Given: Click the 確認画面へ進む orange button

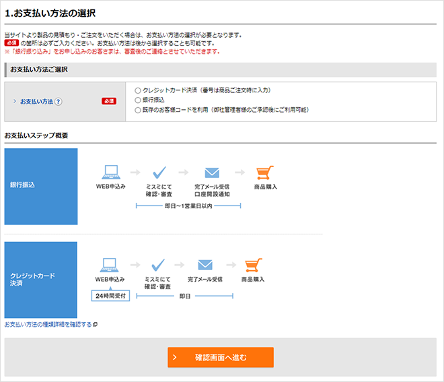Looking at the screenshot, I should pyautogui.click(x=221, y=357).
